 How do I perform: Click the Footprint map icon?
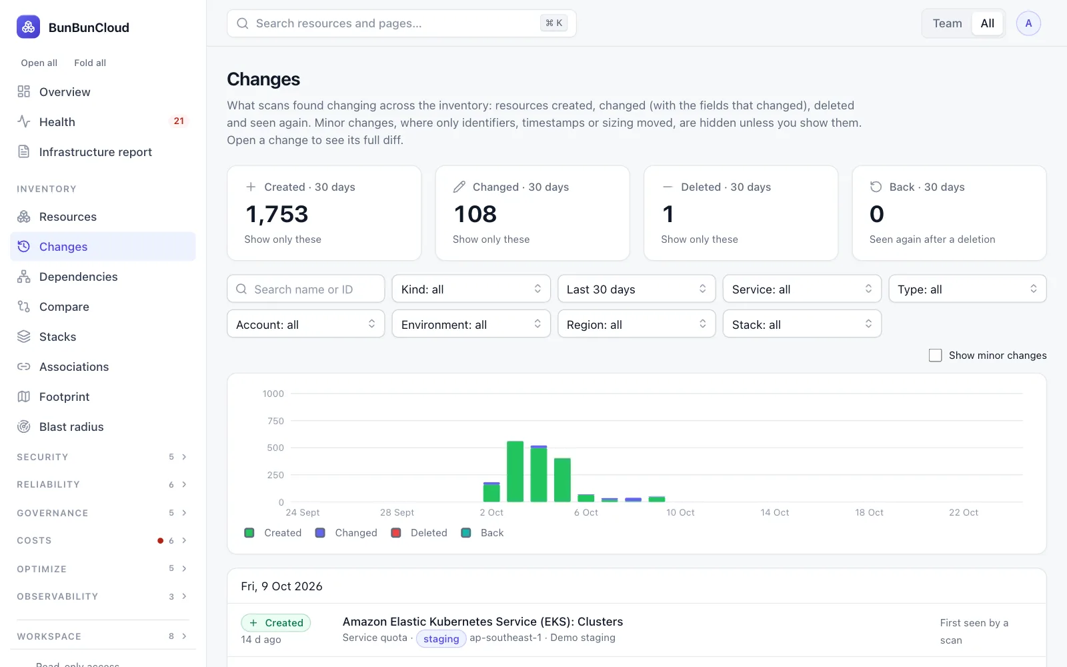[x=24, y=396]
